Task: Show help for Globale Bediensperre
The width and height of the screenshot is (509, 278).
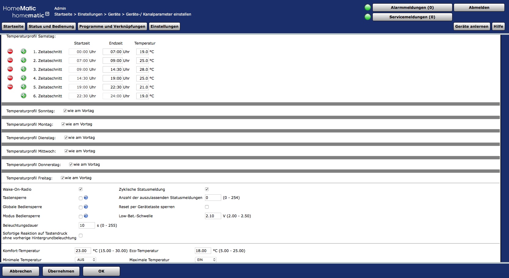Action: 86,207
